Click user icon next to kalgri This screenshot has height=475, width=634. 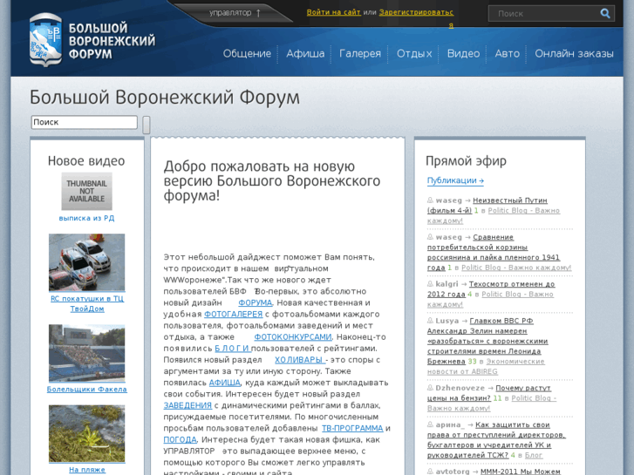point(430,284)
